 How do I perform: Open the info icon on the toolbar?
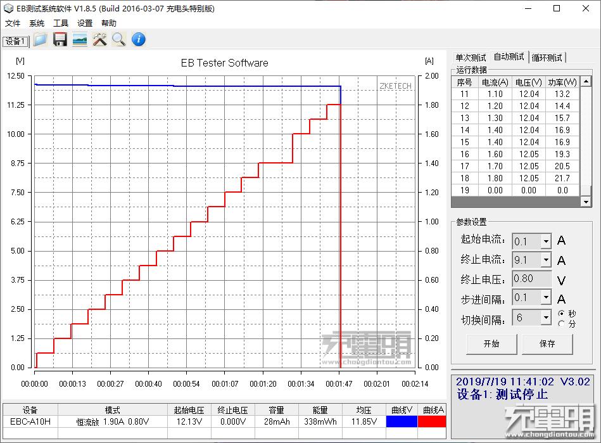(137, 39)
